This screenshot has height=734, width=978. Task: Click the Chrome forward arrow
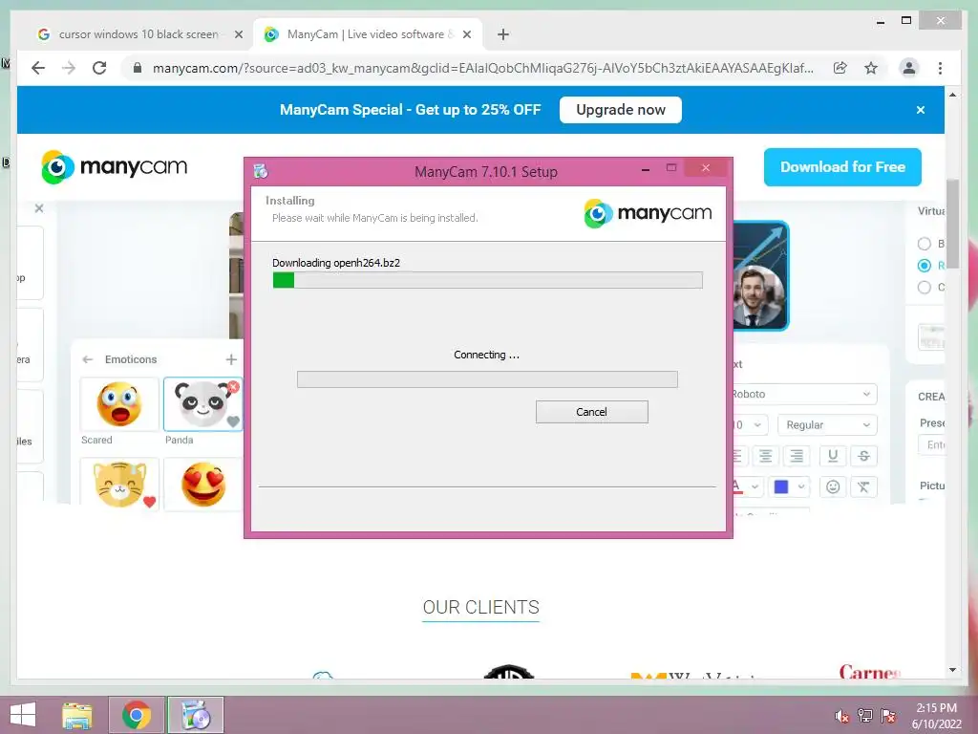tap(69, 68)
